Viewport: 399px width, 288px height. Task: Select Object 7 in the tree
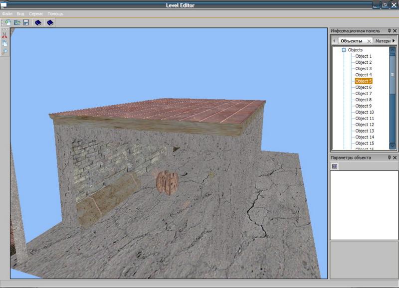pos(364,94)
